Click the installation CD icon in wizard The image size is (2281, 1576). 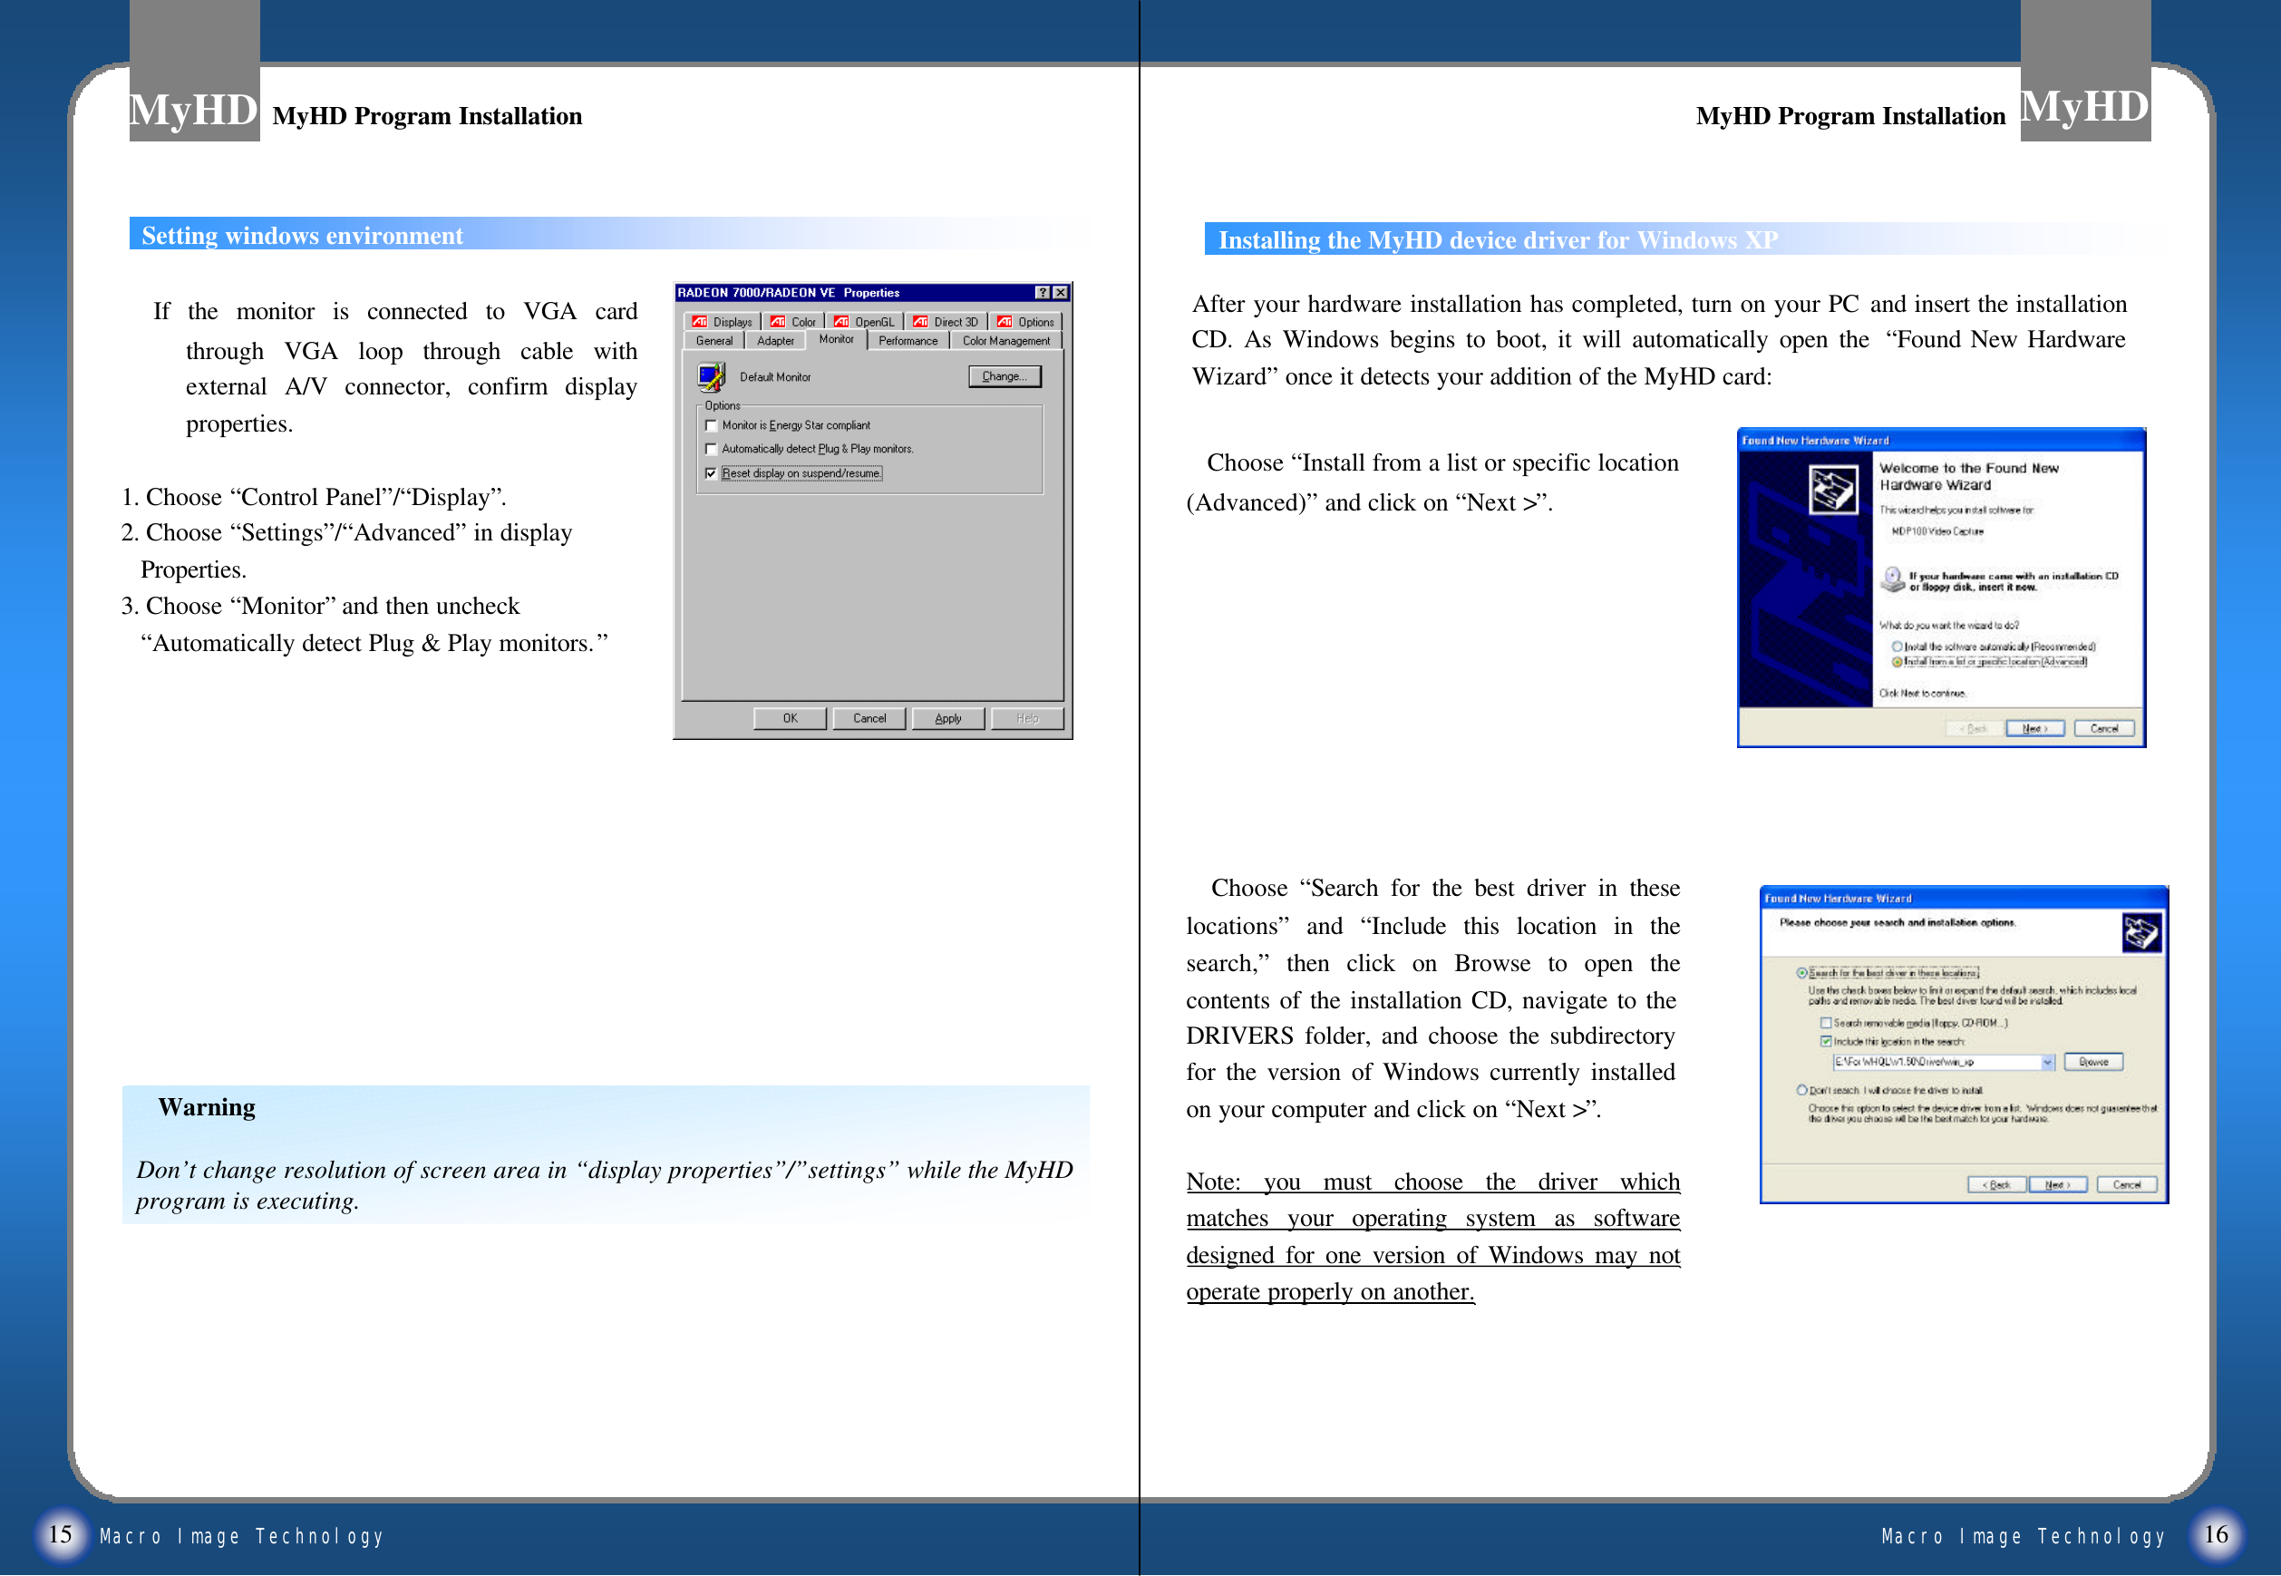click(1892, 579)
